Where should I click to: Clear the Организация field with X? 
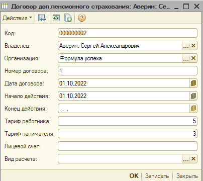tap(193, 58)
